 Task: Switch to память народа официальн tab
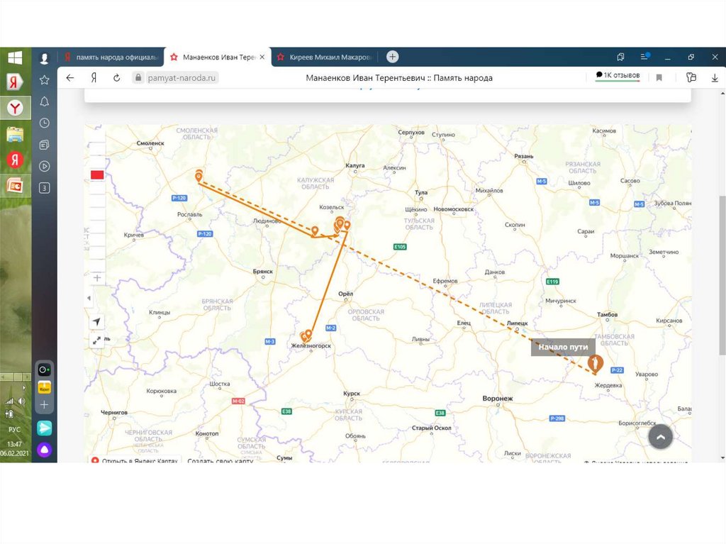click(x=111, y=57)
